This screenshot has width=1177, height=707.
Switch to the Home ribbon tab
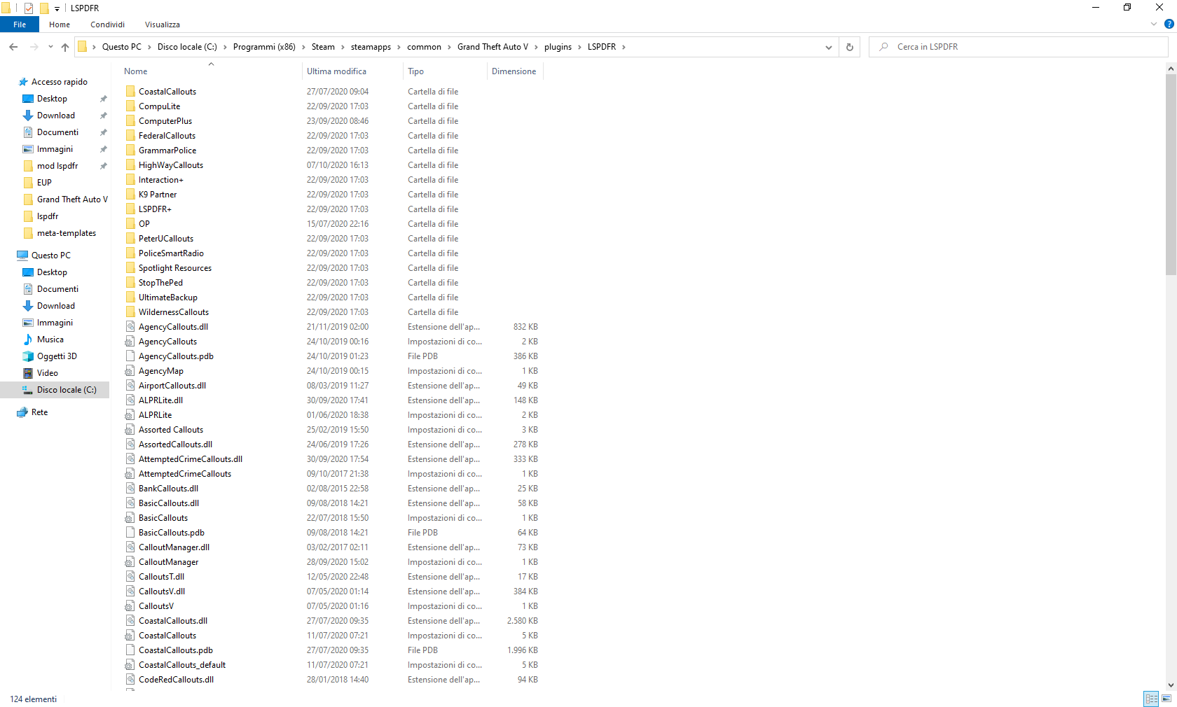point(60,24)
